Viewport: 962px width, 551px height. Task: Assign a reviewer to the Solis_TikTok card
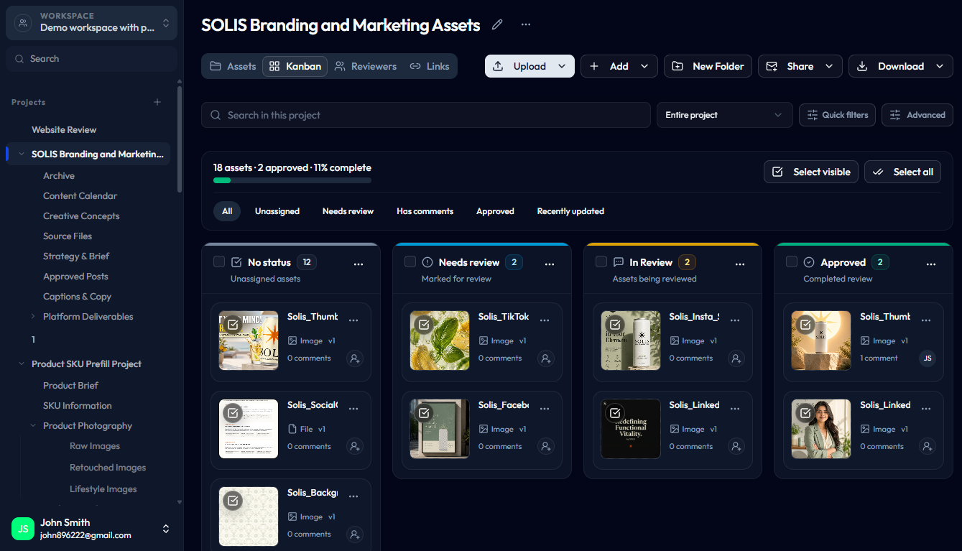coord(546,358)
